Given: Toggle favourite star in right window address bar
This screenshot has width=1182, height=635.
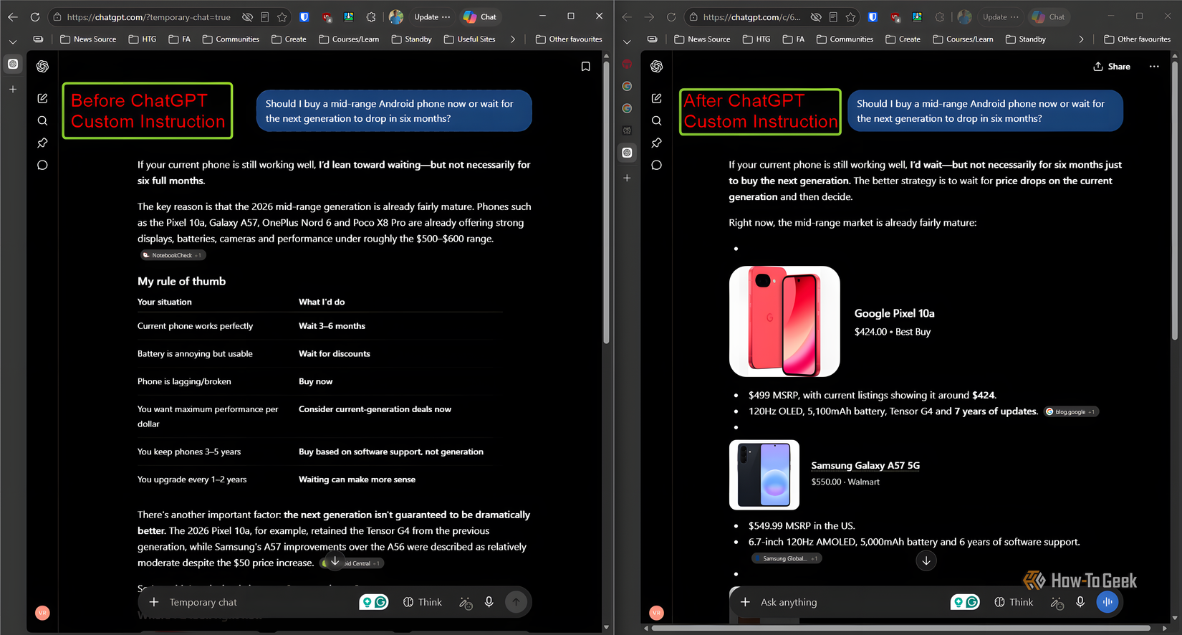Looking at the screenshot, I should point(850,16).
